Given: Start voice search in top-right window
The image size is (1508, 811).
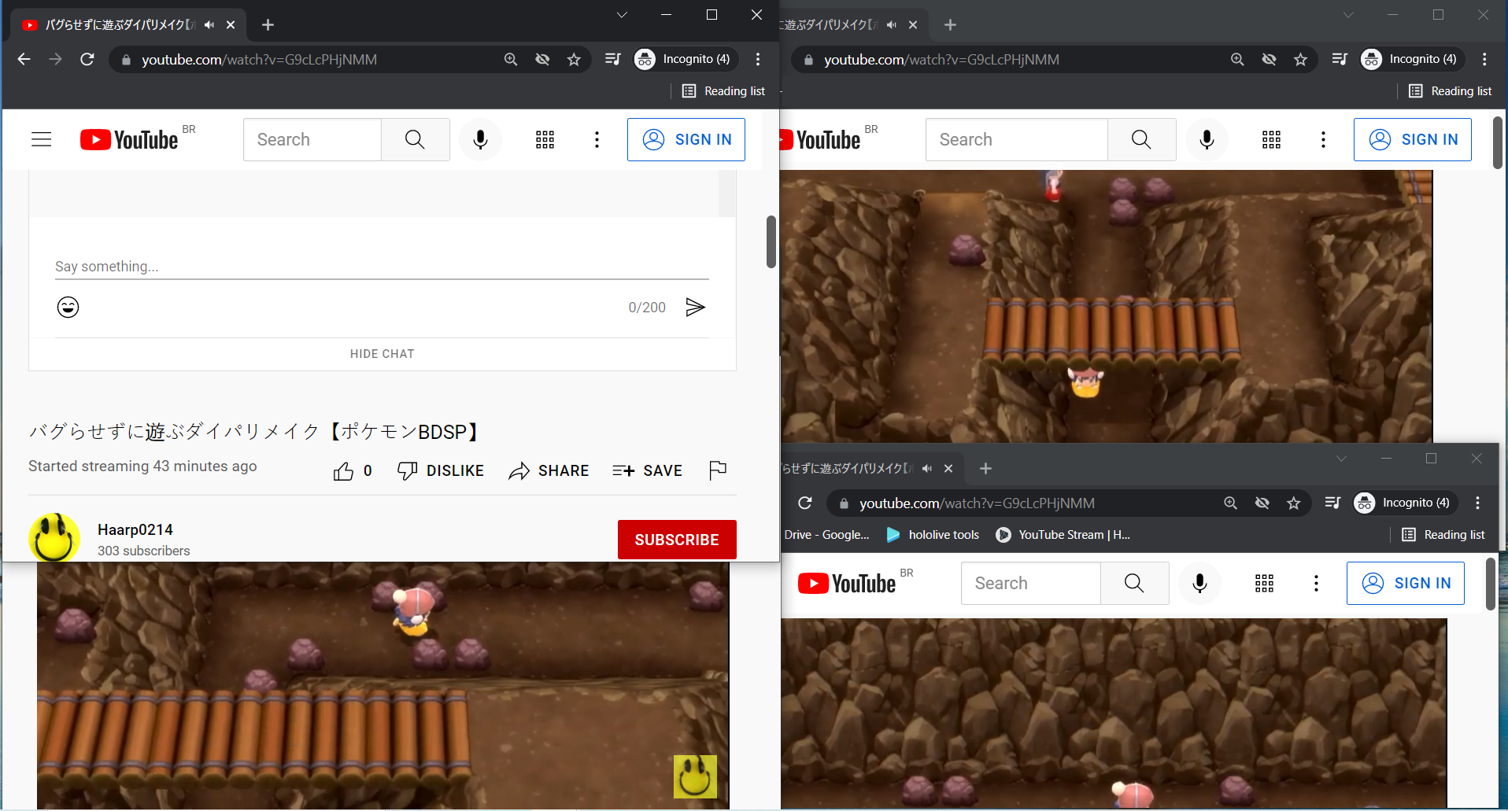Looking at the screenshot, I should pyautogui.click(x=1207, y=139).
